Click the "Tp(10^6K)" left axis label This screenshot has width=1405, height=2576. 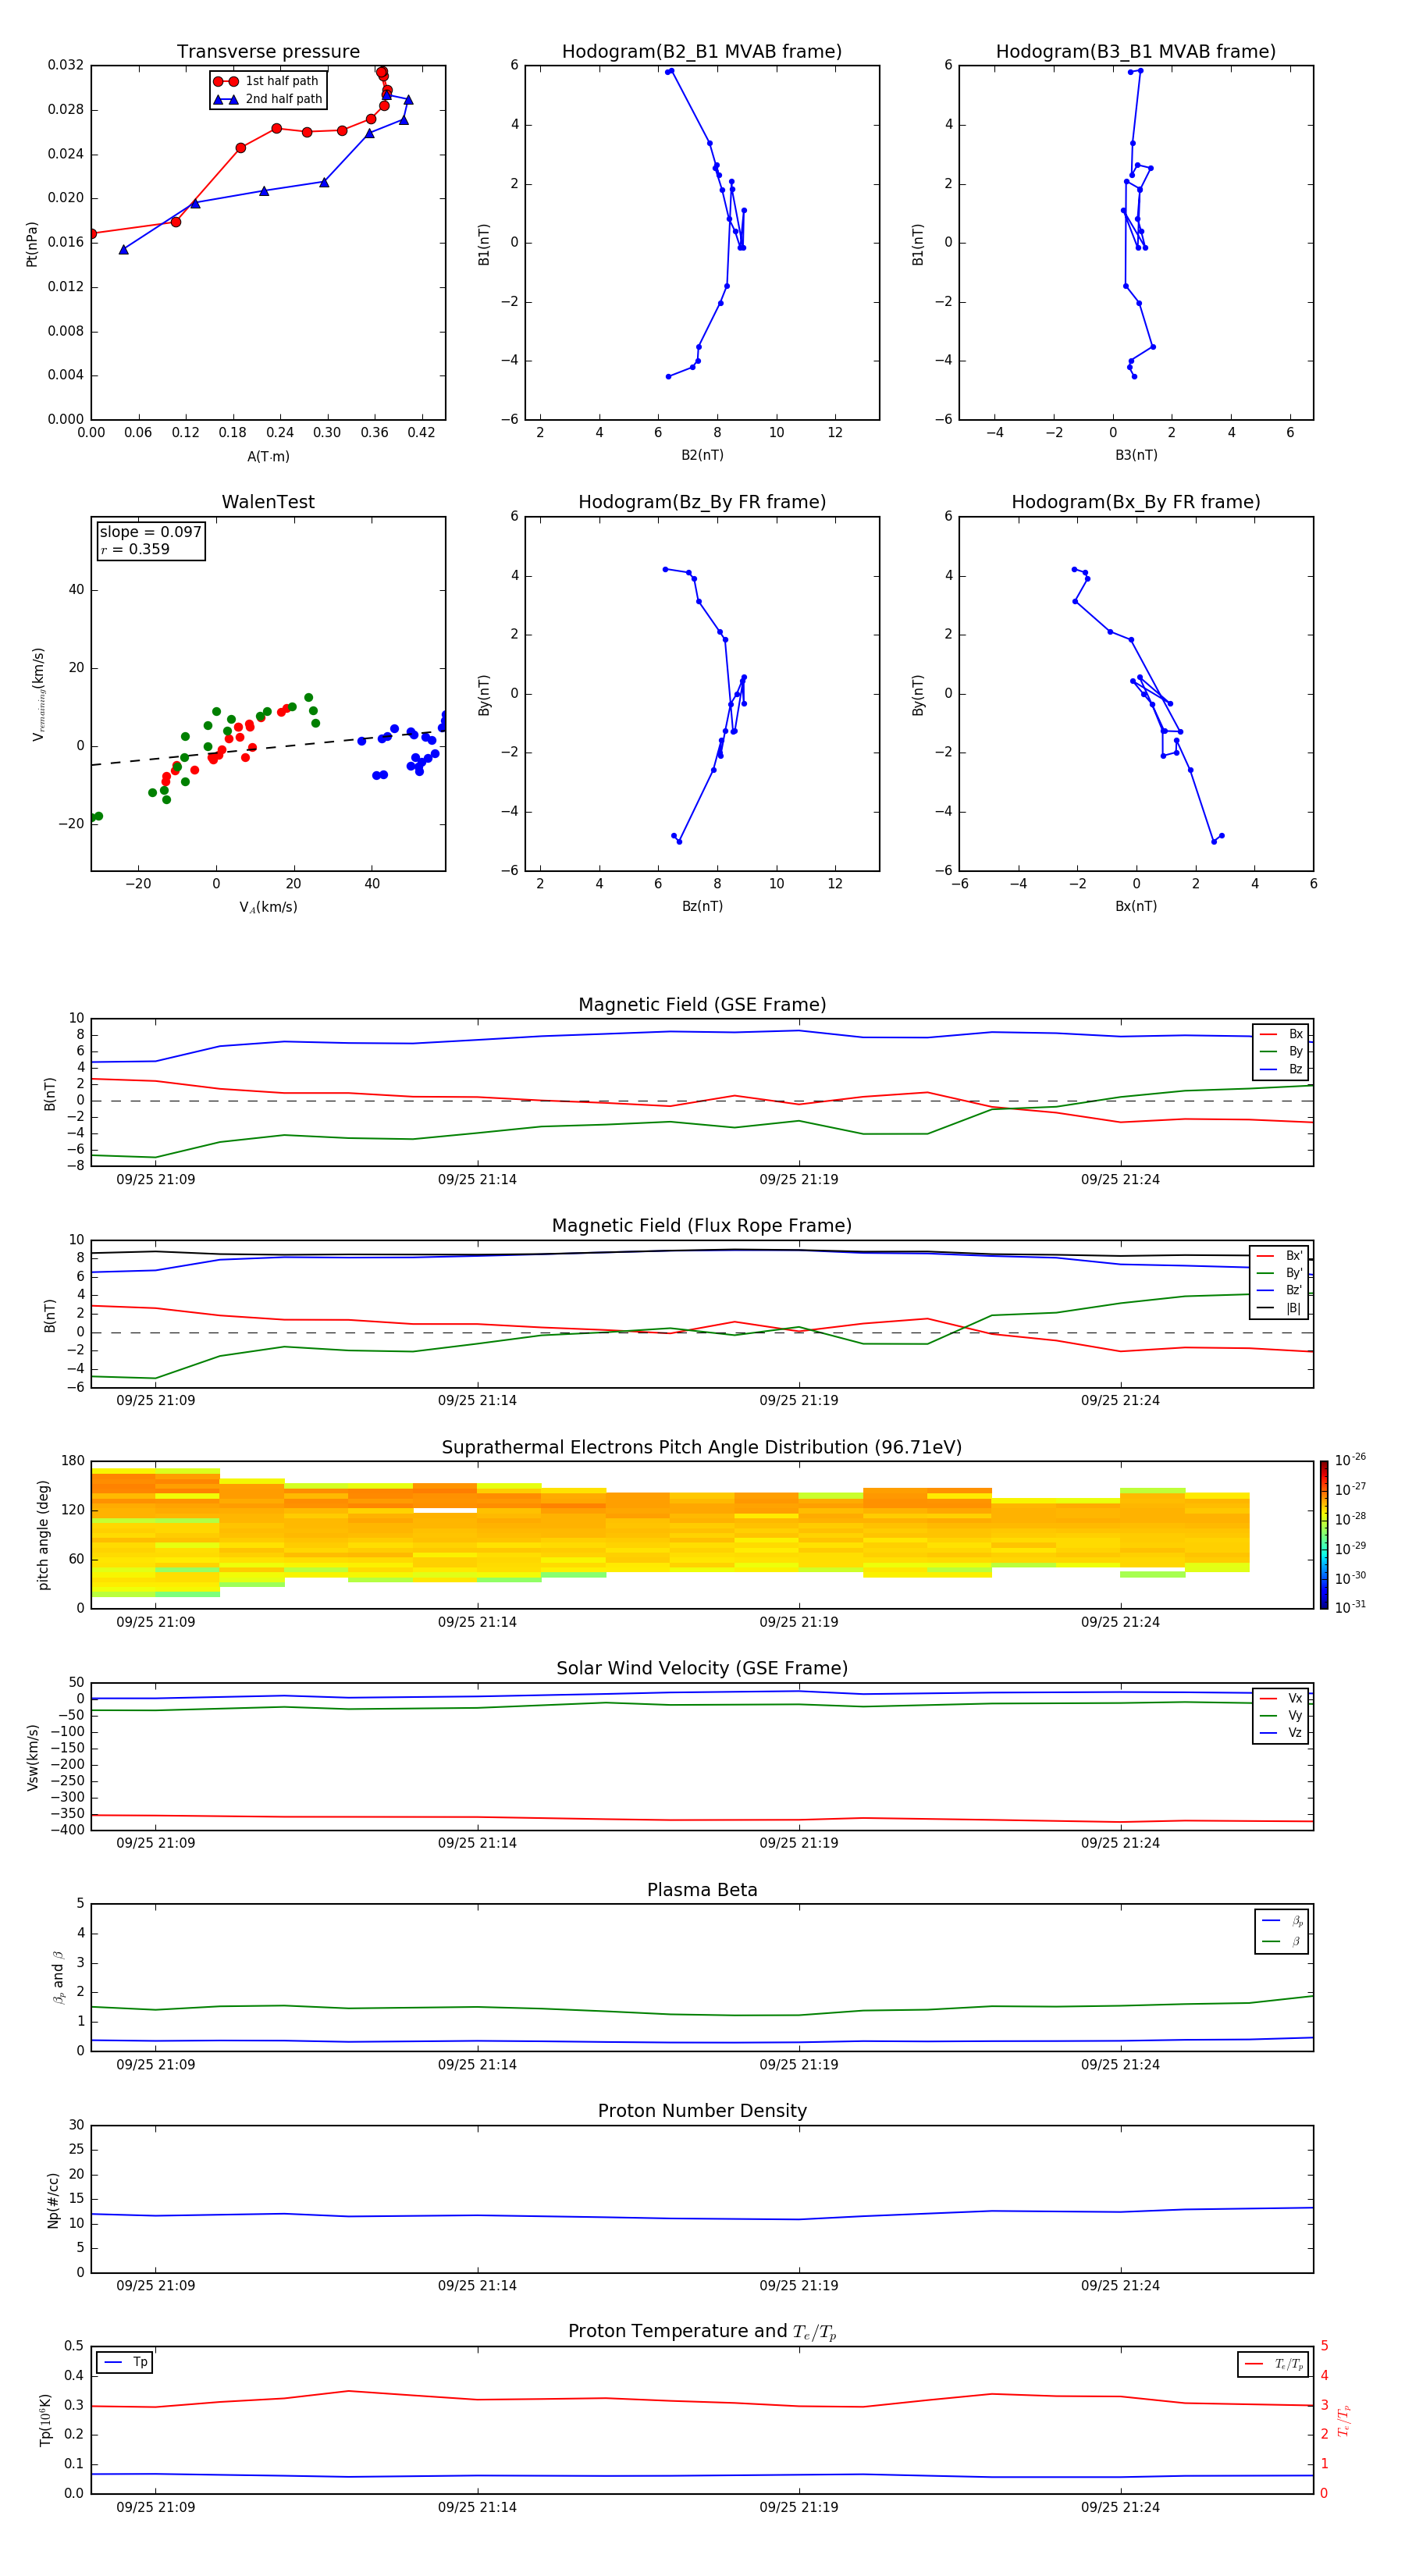[45, 2420]
